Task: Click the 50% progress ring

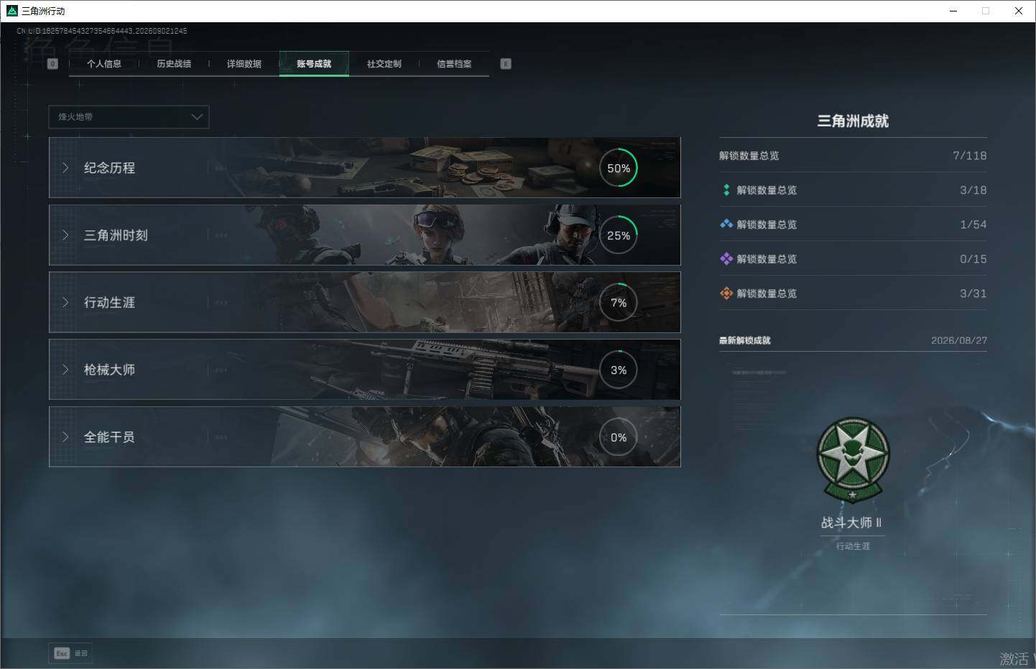Action: point(619,168)
